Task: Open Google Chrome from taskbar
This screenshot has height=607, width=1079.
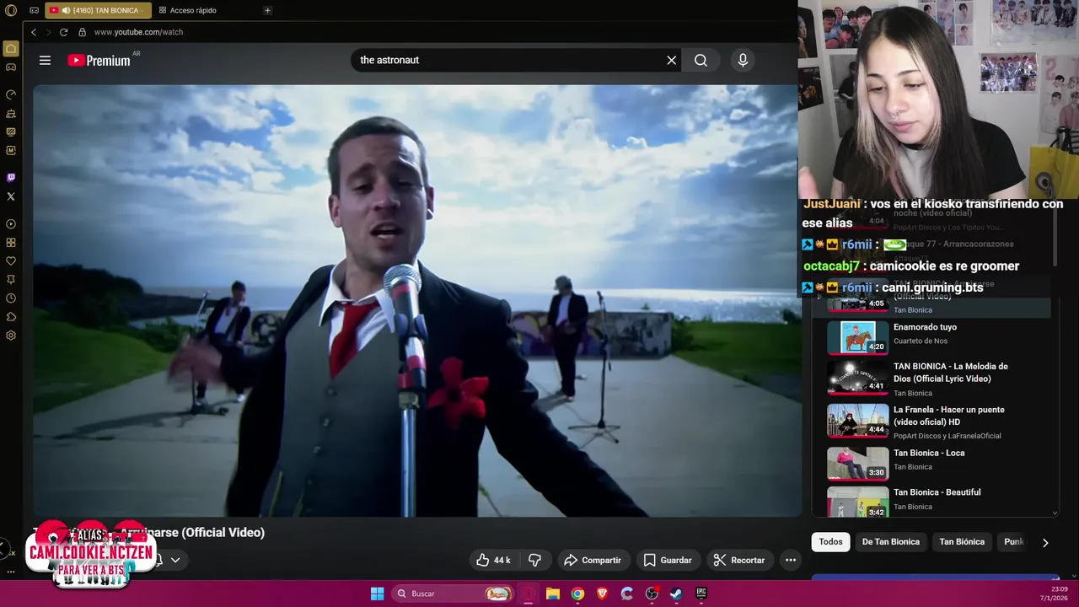Action: pyautogui.click(x=577, y=594)
